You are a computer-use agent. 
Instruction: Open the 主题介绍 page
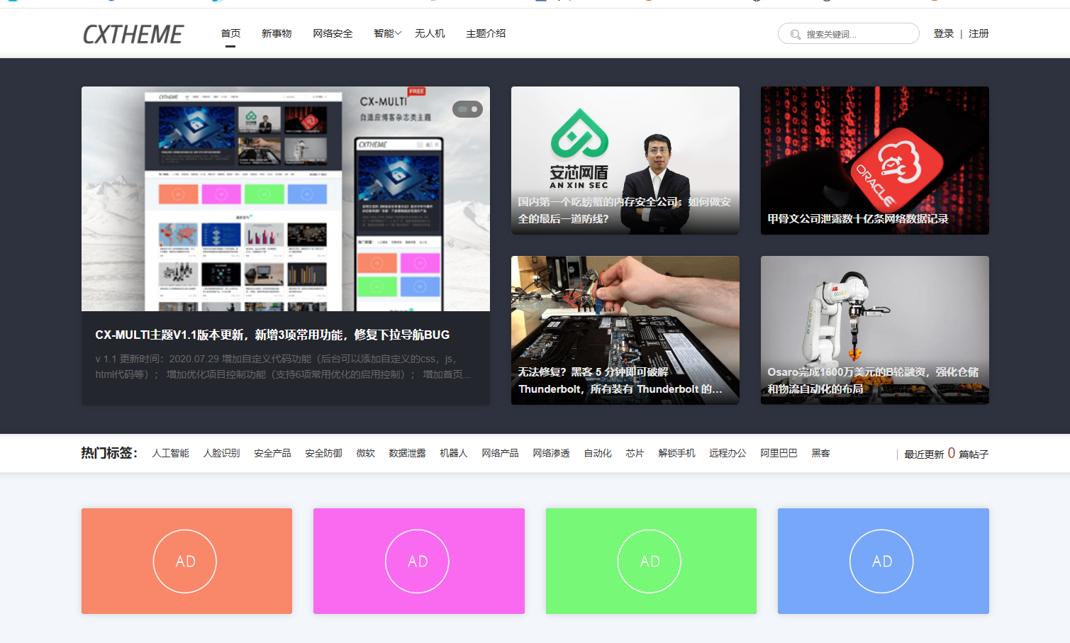point(486,33)
